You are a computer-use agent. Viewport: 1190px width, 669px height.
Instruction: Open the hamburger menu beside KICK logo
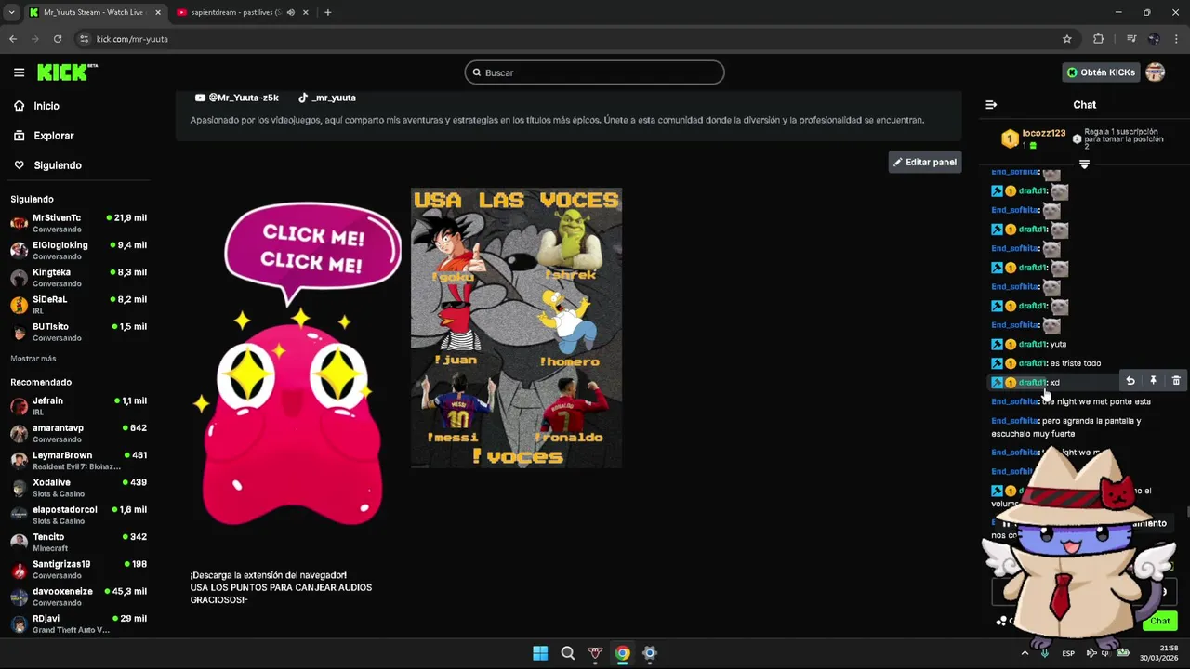click(x=19, y=72)
